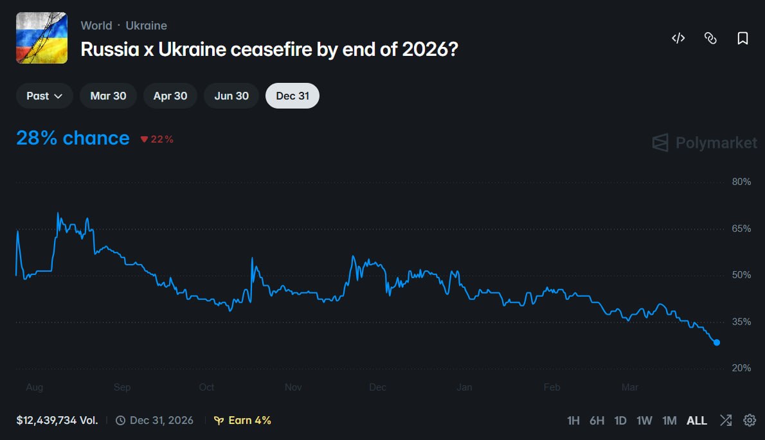Select the Jun 30 outcome tab

click(231, 95)
